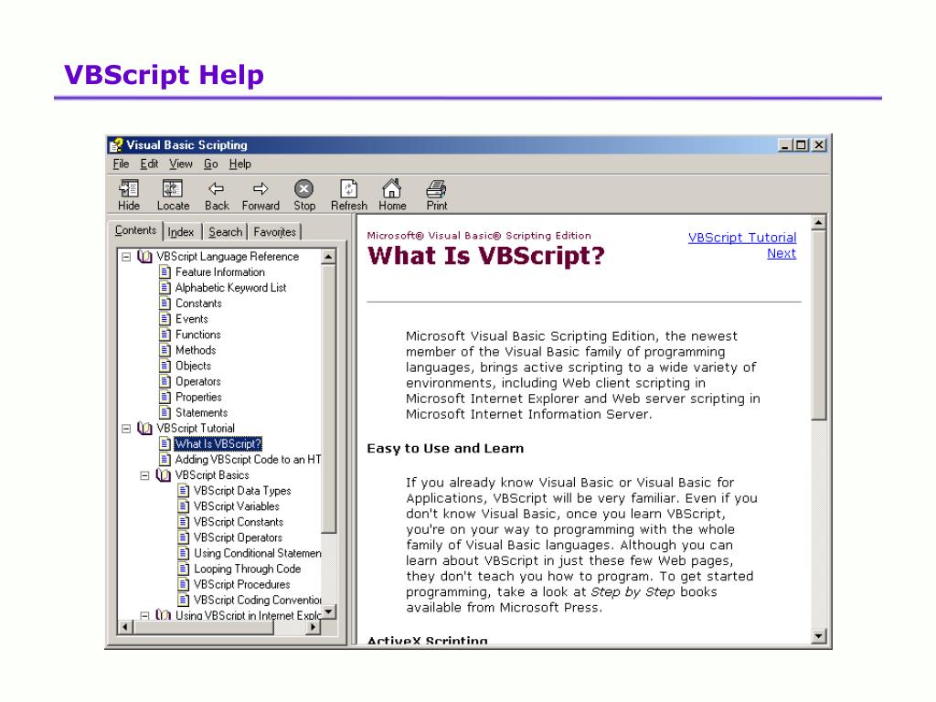Switch to the Favorites tab
The width and height of the screenshot is (936, 702).
click(x=274, y=232)
